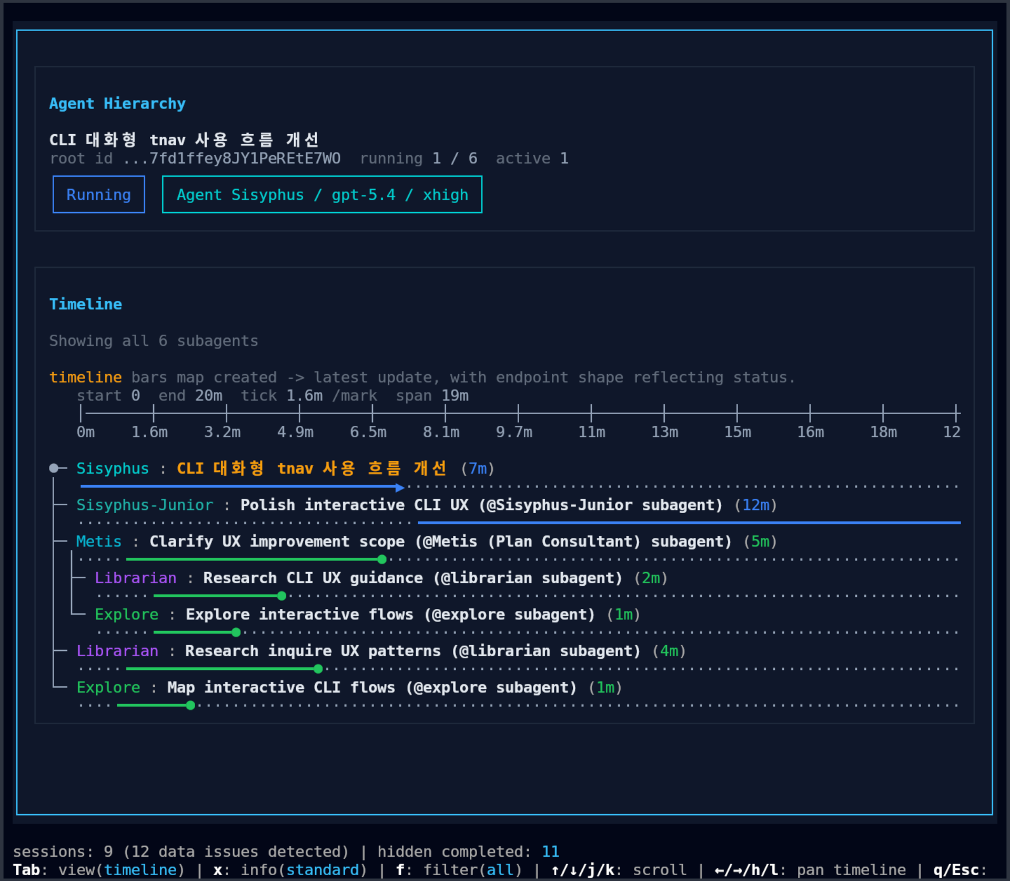This screenshot has width=1010, height=881.
Task: Click the (7m) duration of Sisyphus root
Action: click(478, 468)
